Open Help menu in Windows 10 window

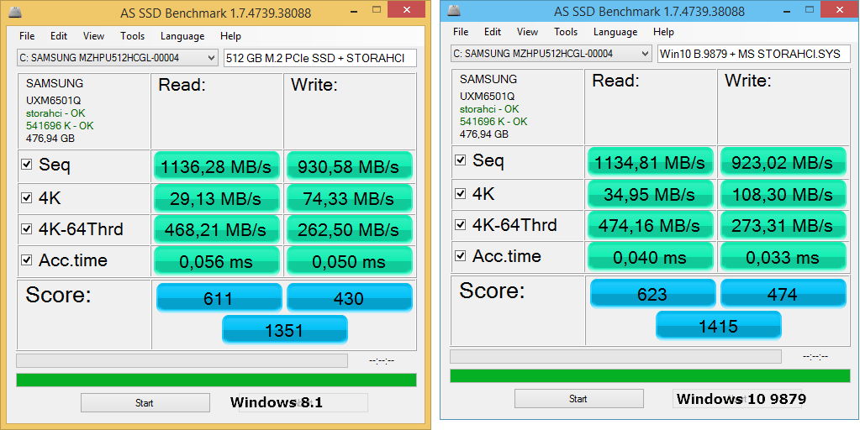(x=663, y=32)
